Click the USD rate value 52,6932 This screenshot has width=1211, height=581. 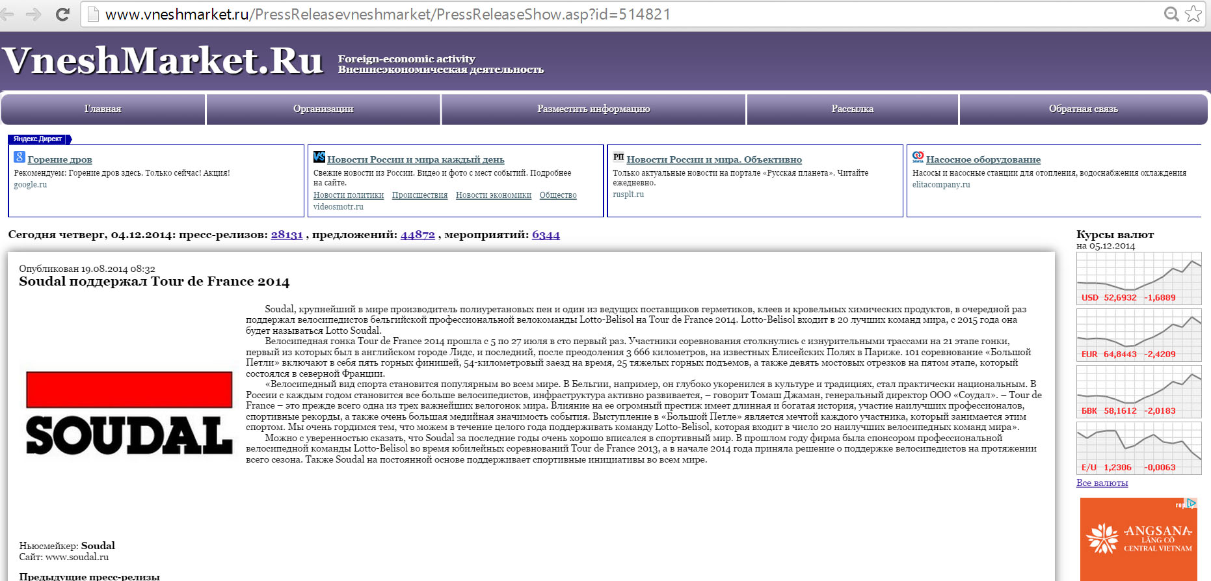click(1120, 298)
